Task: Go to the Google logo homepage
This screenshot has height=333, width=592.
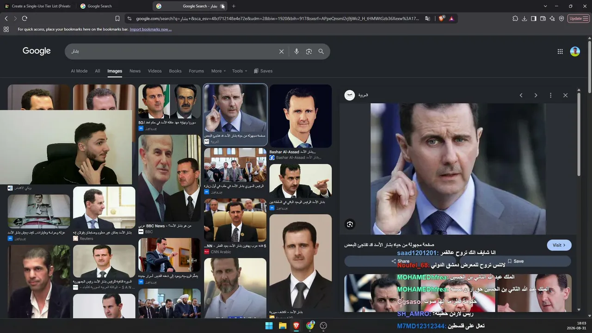Action: click(37, 51)
